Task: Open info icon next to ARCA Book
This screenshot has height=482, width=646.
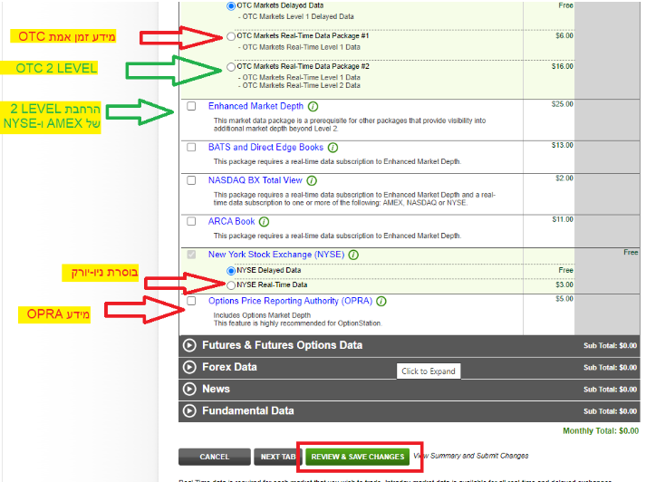Action: pos(264,222)
